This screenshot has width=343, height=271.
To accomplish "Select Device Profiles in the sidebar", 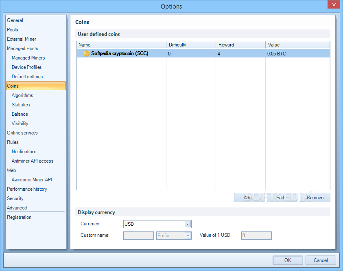I will click(x=26, y=67).
